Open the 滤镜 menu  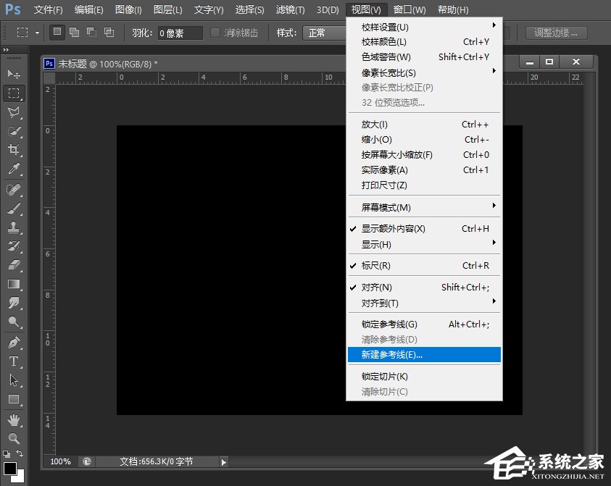289,9
